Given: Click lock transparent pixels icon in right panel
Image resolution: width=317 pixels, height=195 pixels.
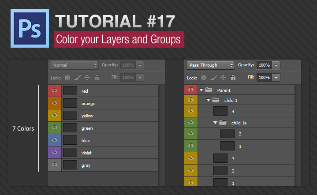Looking at the screenshot, I should (x=204, y=78).
